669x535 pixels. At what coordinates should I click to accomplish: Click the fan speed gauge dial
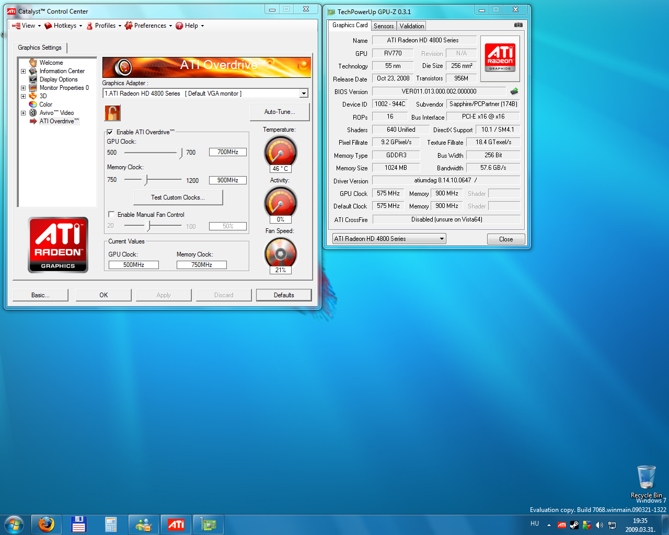(x=281, y=253)
